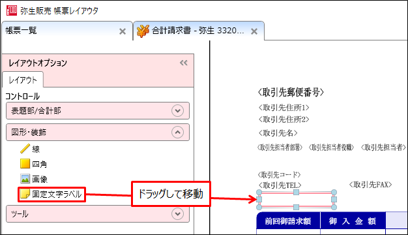Open the レイアウト tab in the options panel
408x235 pixels.
(23, 80)
